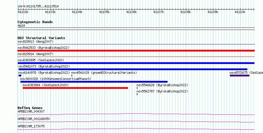
Task: Click the 4p14 cytogenetic band label
Action: click(21, 26)
